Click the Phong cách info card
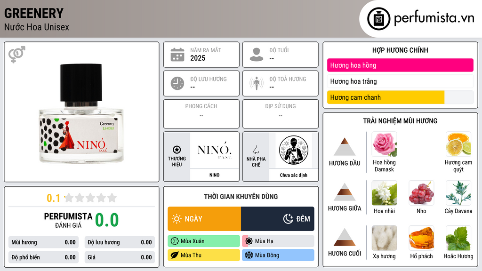 coord(201,114)
